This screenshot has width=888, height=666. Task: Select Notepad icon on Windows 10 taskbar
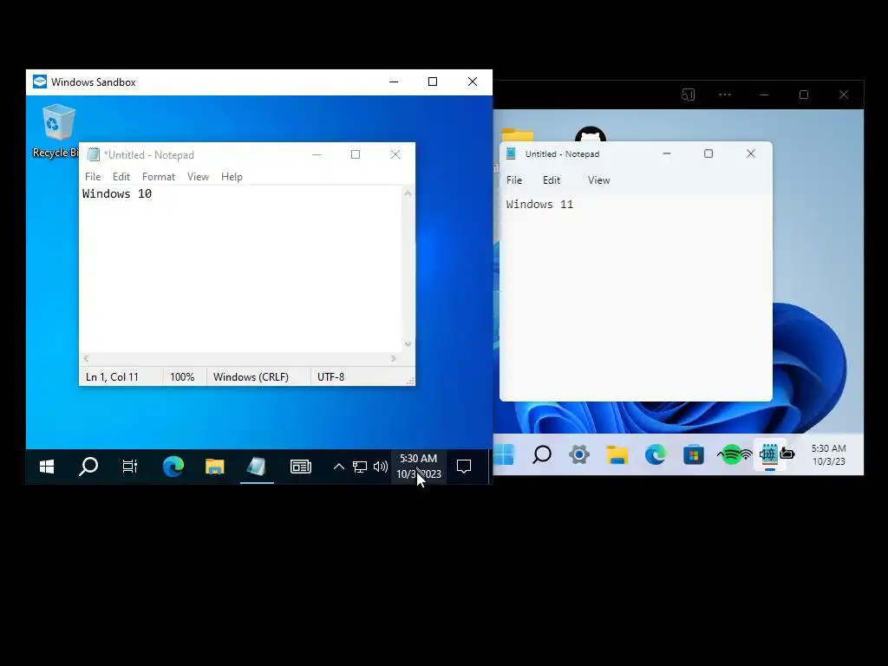pos(257,467)
